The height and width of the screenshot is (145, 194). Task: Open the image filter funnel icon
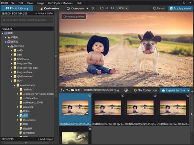[x=68, y=90]
